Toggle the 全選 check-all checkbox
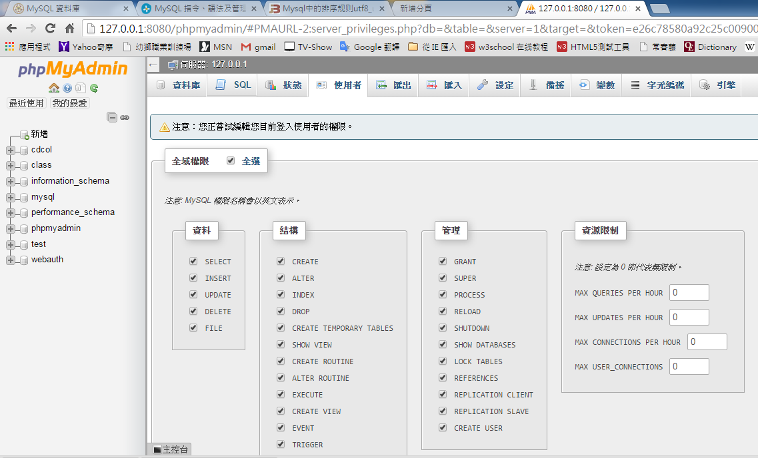Screen dimensions: 758x458 (231, 160)
